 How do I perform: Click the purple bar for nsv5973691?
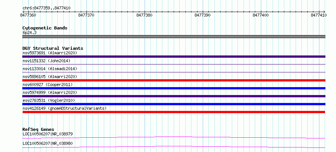174,57
